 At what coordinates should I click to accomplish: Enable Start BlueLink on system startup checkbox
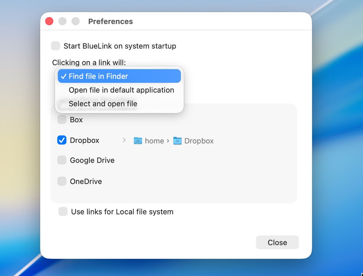(56, 46)
